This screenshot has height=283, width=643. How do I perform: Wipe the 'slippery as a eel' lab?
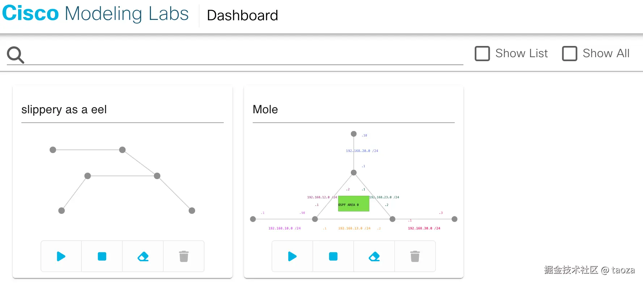(x=143, y=257)
